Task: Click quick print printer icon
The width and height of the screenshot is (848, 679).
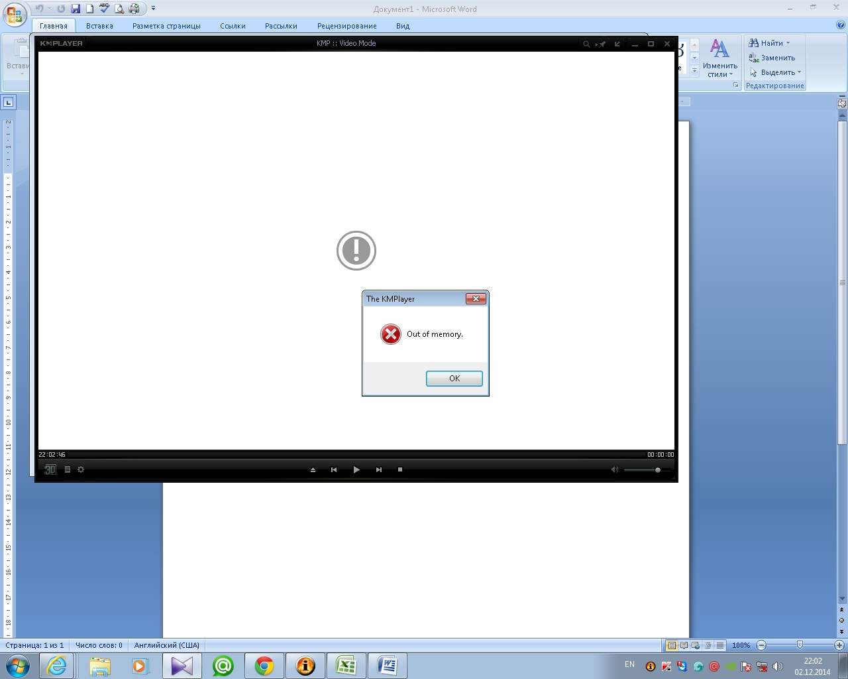Action: 134,9
